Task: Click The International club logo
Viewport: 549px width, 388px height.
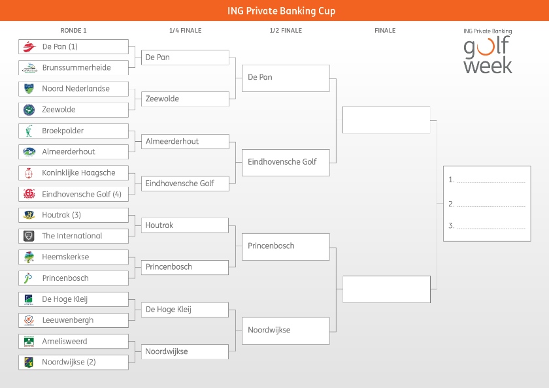Action: click(29, 236)
